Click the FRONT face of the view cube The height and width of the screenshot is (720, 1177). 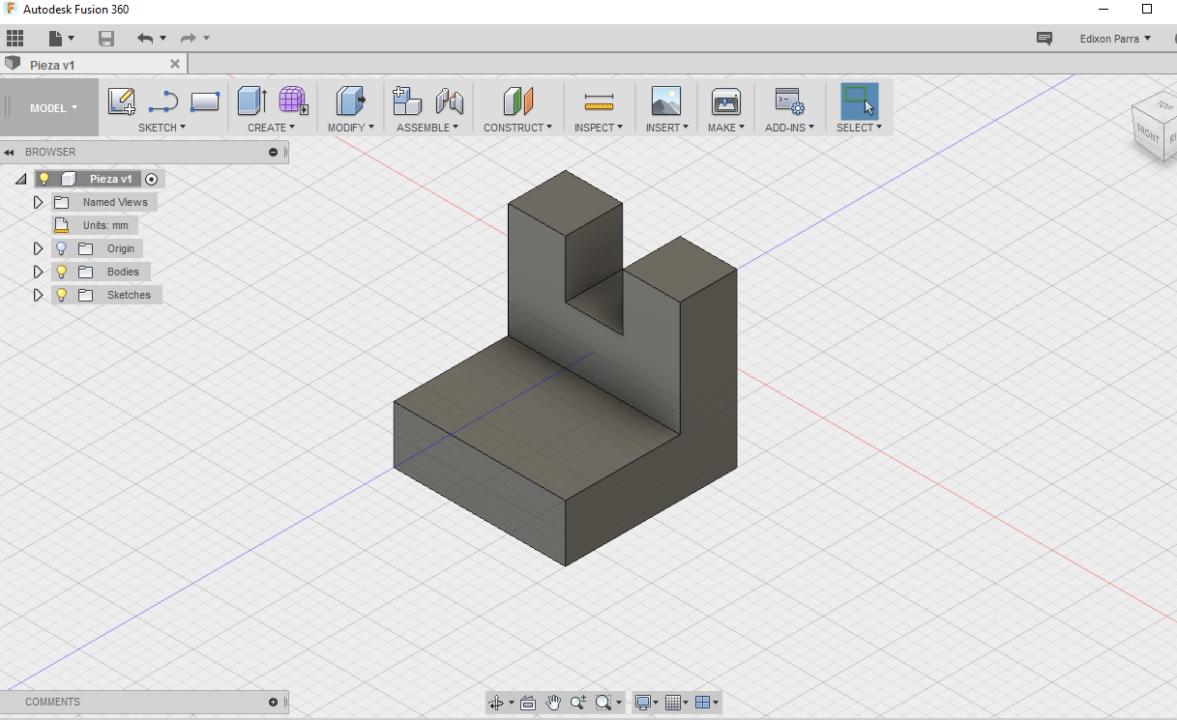tap(1148, 133)
